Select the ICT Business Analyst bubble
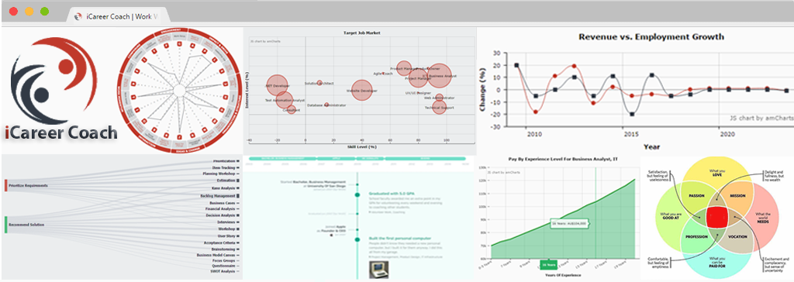Viewport: 794px width, 282px height. pos(439,76)
